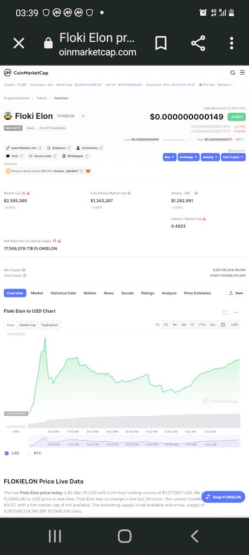Add Floki Elon to watchlist star
This screenshot has height=555, width=249.
pyautogui.click(x=83, y=116)
